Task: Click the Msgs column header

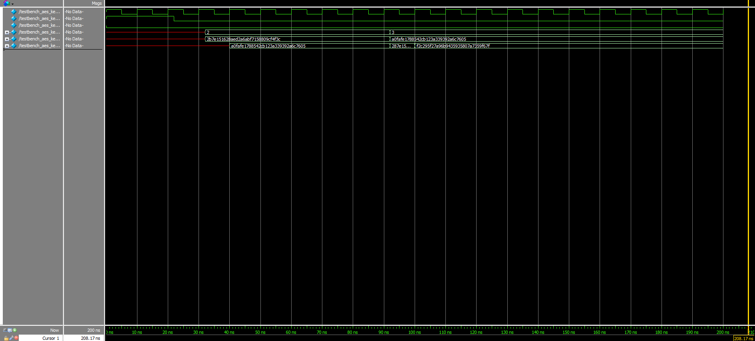Action: click(96, 3)
